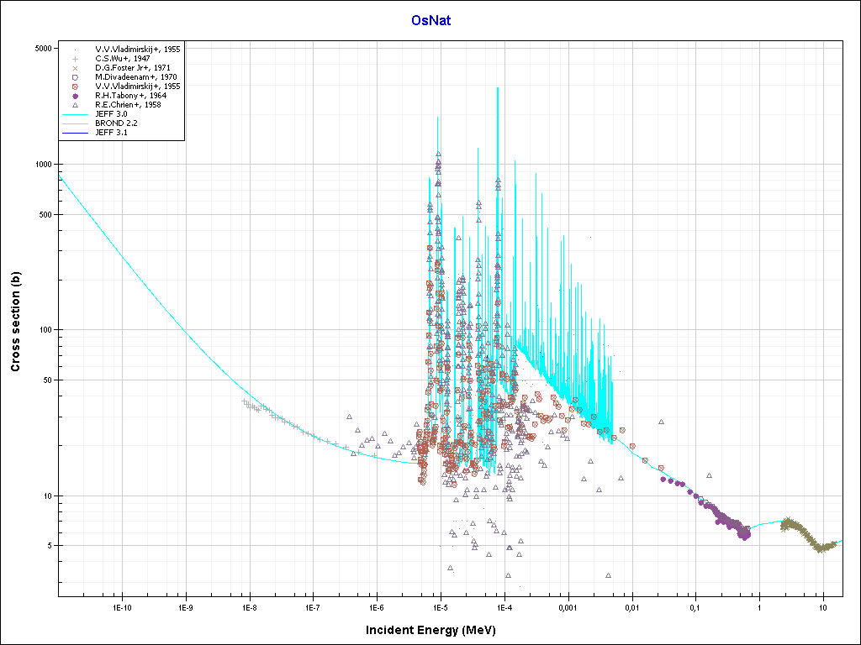Click the Incident Energy (MeV) axis label
Viewport: 861px width, 645px height.
(436, 630)
